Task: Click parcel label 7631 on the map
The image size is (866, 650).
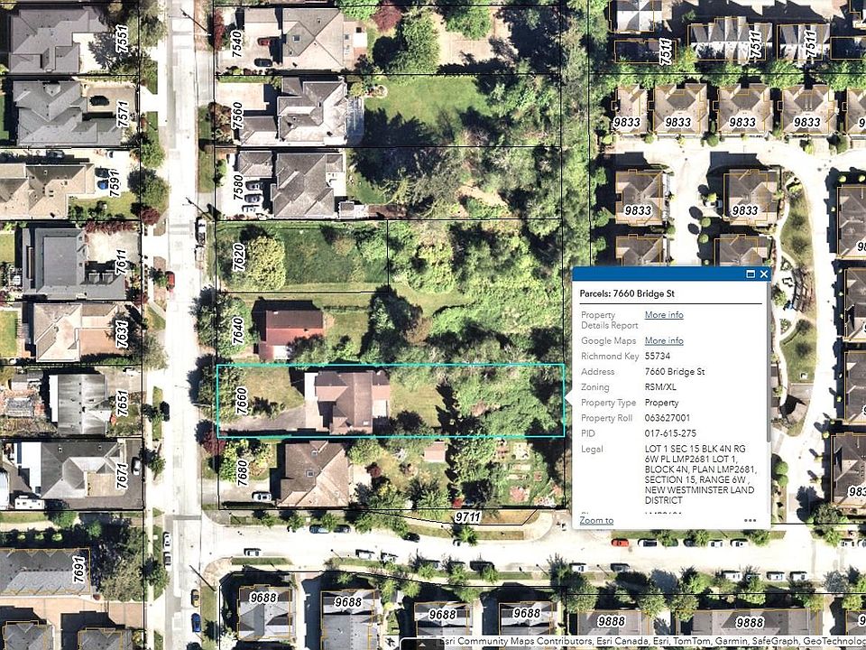Action: [x=122, y=334]
